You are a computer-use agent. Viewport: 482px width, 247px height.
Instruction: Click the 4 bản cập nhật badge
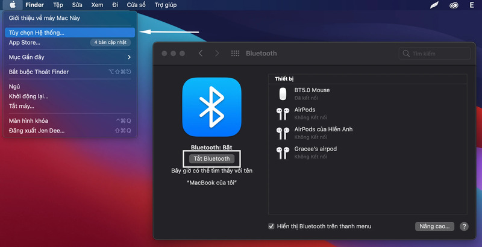(110, 42)
